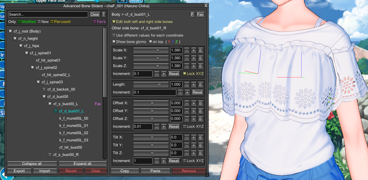Collapse the cf_j_spine03 tree node
The width and height of the screenshot is (368, 180).
click(x=38, y=82)
